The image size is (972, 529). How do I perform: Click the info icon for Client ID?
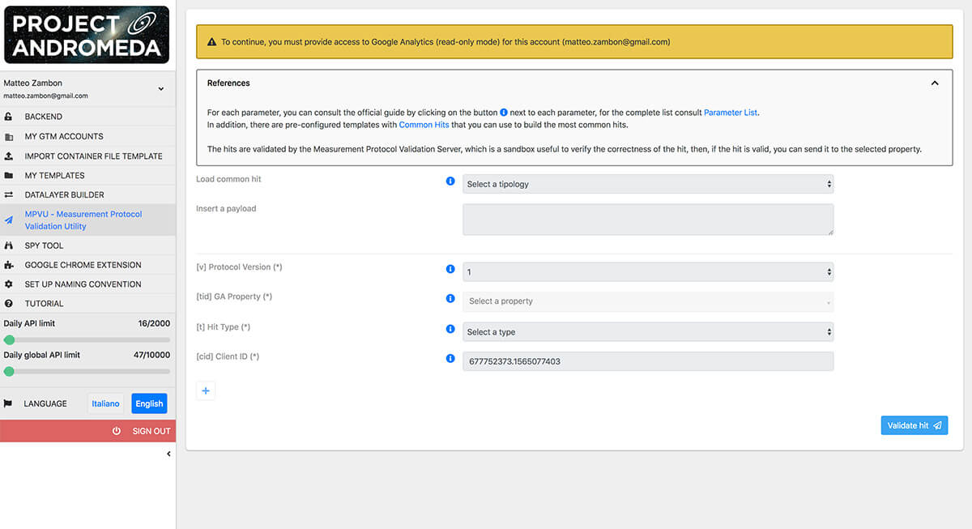coord(450,358)
